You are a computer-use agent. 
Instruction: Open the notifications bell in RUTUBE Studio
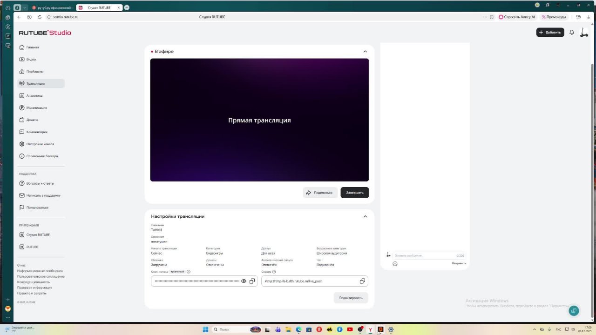(572, 33)
